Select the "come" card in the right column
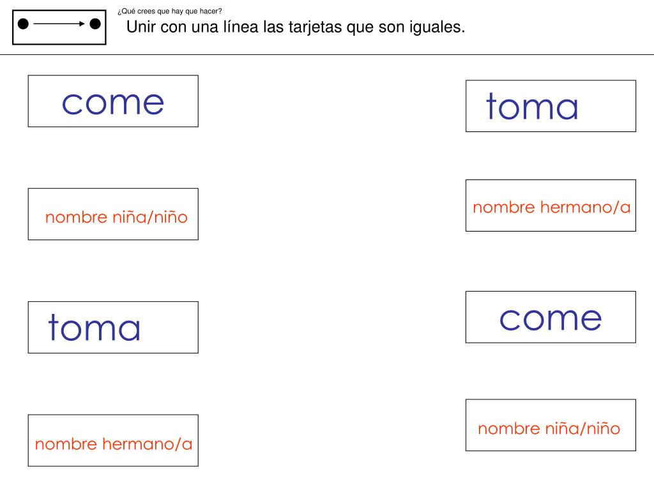Image resolution: width=654 pixels, height=490 pixels. [x=551, y=317]
